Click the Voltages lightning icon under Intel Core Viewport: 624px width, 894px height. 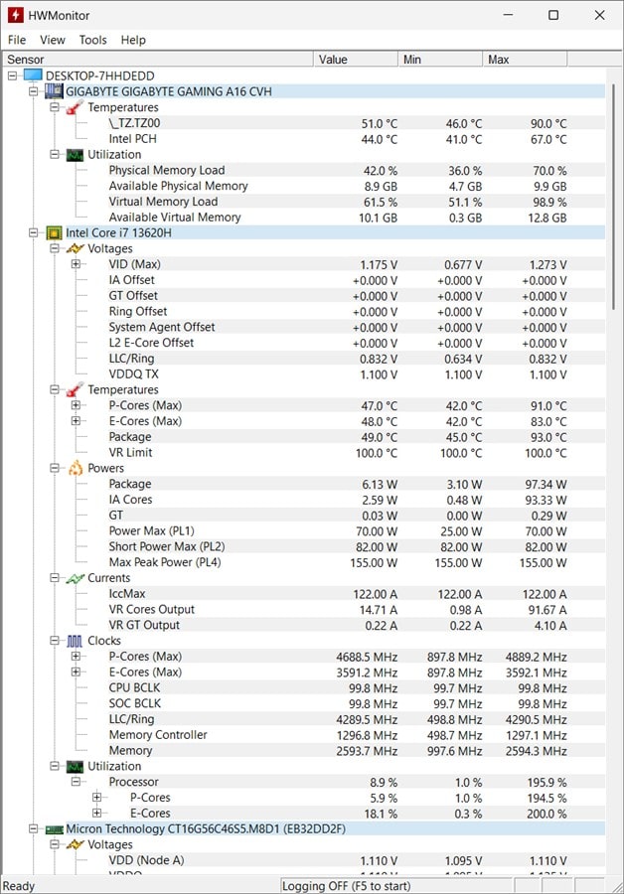[x=76, y=248]
